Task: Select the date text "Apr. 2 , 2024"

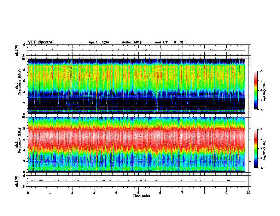Action: pos(99,42)
